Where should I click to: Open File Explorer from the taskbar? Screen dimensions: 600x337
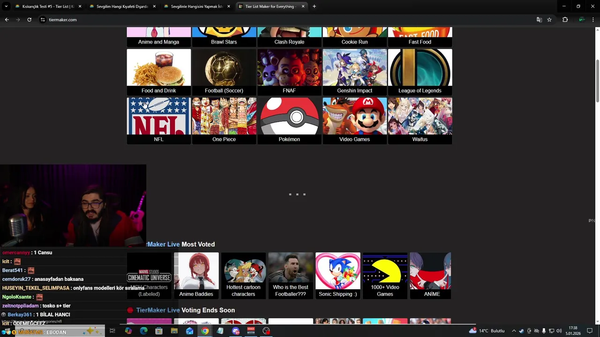[x=174, y=331]
